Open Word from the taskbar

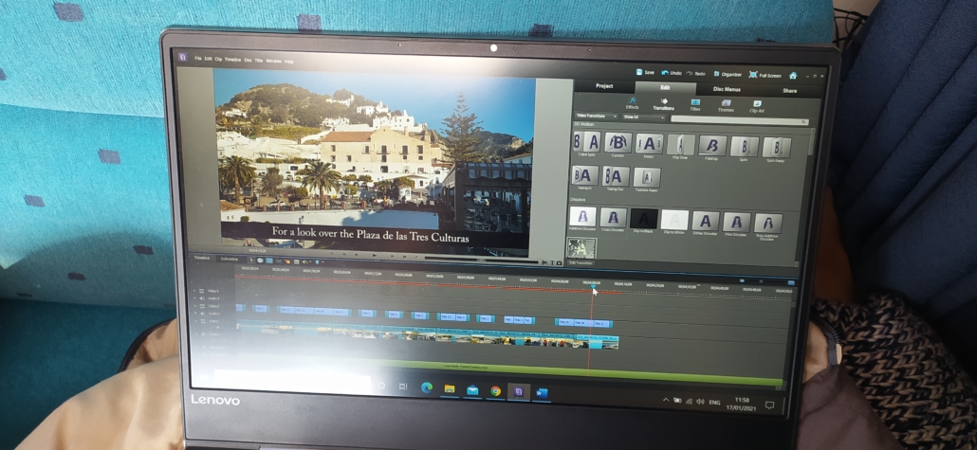tap(541, 393)
